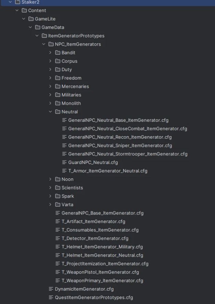Image resolution: width=215 pixels, height=304 pixels.
Task: Expand the Mercenaries folder
Action: point(50,86)
